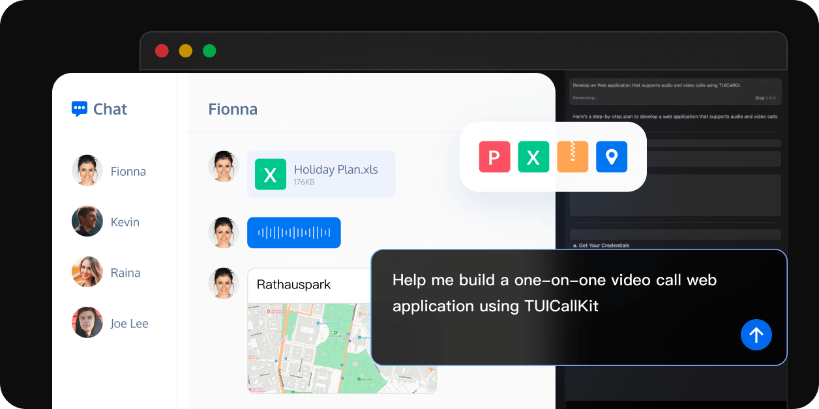Viewport: 819px width, 409px height.
Task: Click the 'Get Your Credentials' step heading
Action: 601,246
